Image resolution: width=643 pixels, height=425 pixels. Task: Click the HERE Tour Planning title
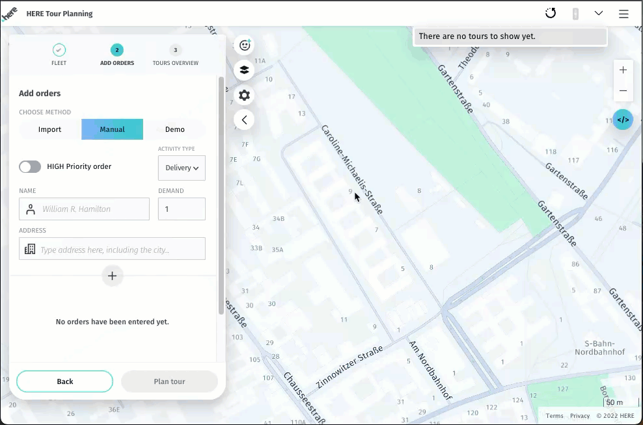59,14
